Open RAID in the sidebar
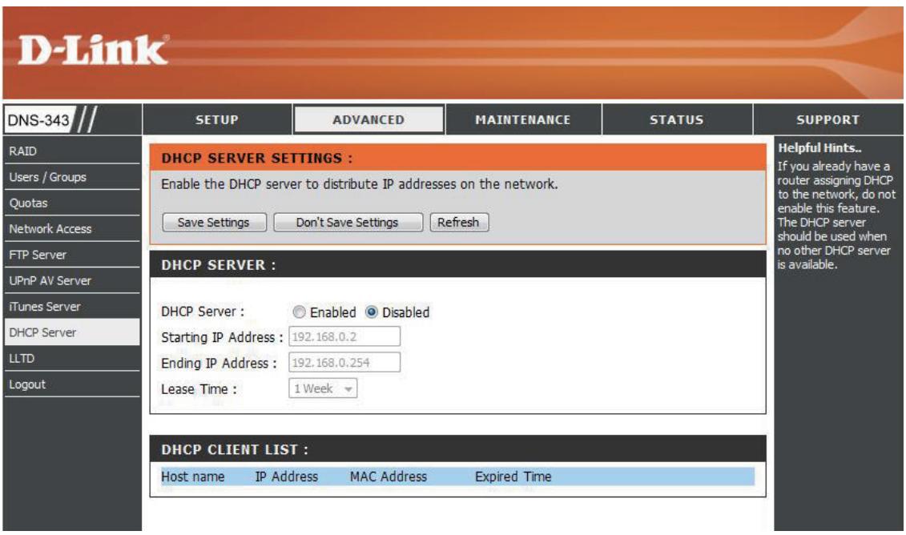 pos(72,151)
